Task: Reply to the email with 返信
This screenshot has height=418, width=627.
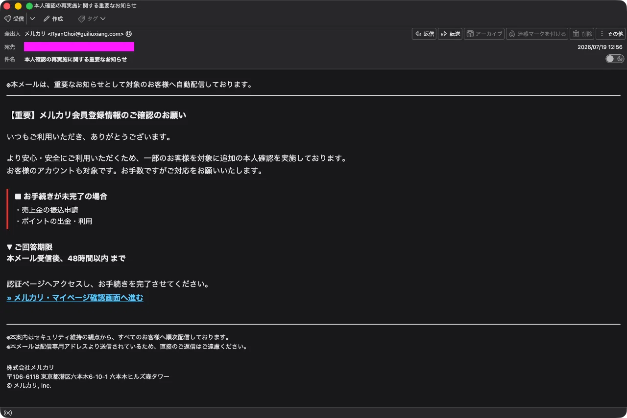Action: click(x=424, y=34)
